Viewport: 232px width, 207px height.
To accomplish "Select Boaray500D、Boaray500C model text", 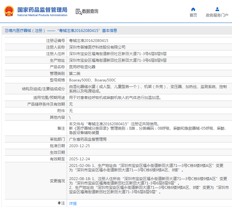I will click(92, 80).
